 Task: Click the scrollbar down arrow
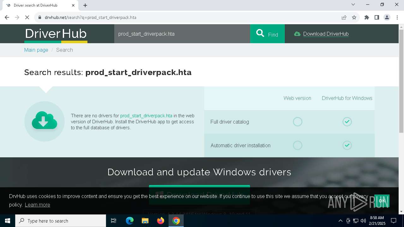click(401, 212)
